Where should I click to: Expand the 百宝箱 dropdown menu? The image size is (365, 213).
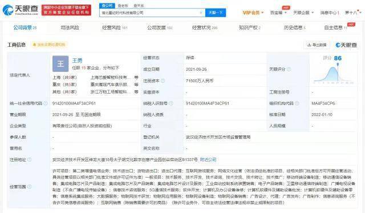point(278,13)
